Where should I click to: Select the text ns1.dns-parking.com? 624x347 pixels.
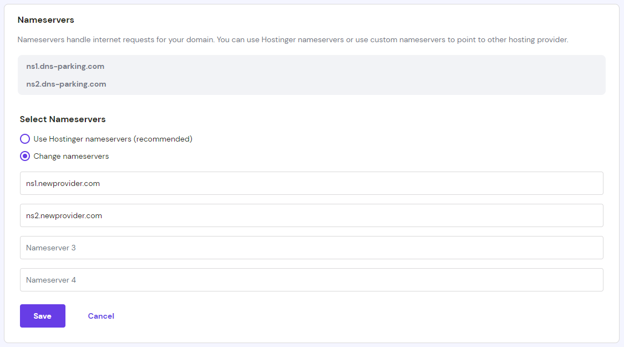[x=65, y=66]
